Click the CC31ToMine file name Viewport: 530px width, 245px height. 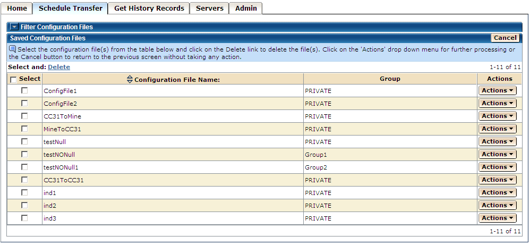pos(62,116)
